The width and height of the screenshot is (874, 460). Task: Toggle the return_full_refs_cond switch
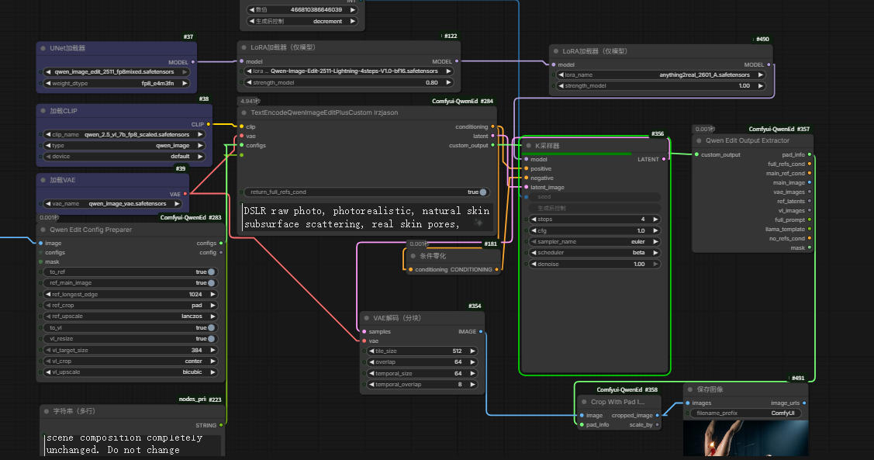tap(482, 192)
